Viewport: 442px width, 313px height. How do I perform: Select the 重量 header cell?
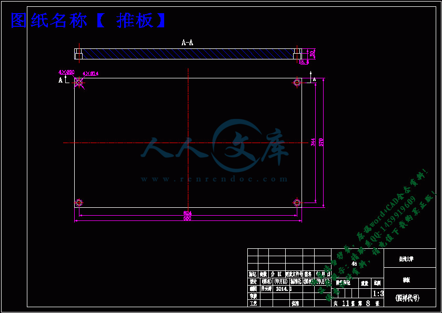point(365,283)
